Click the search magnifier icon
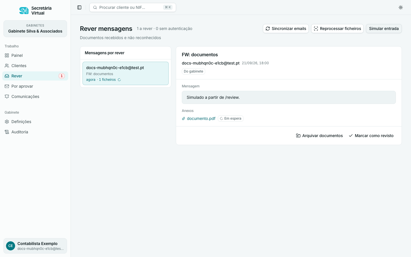The image size is (411, 257). pyautogui.click(x=95, y=7)
